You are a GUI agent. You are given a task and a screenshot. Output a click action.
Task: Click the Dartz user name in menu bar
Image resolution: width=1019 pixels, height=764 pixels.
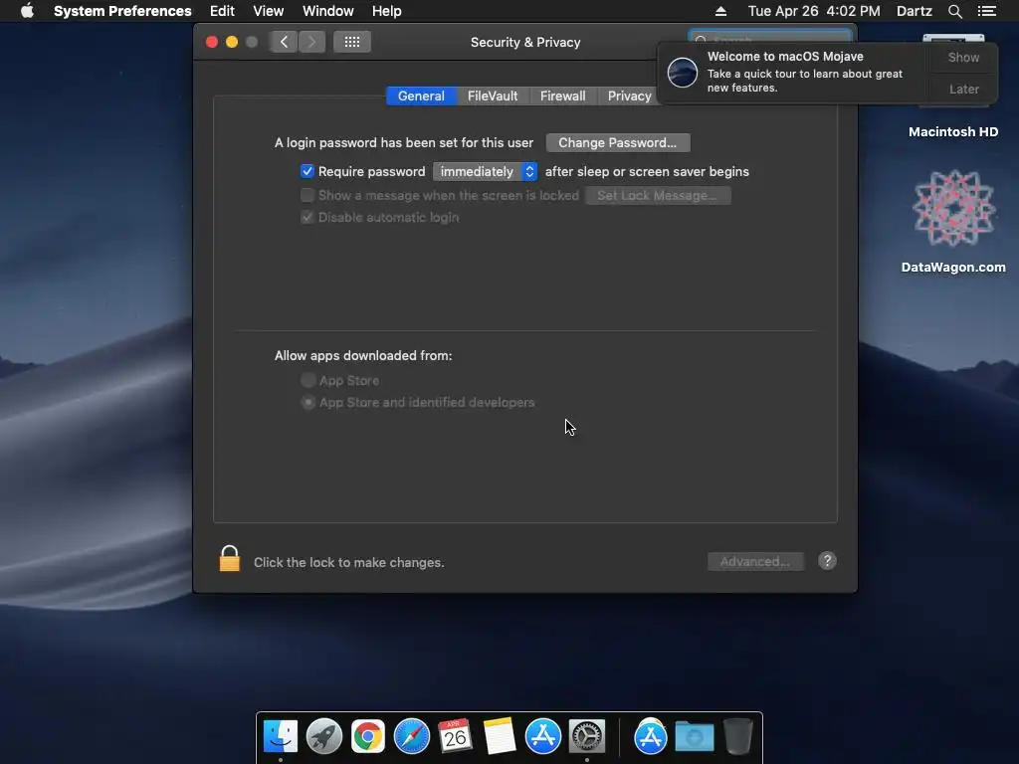pyautogui.click(x=914, y=11)
